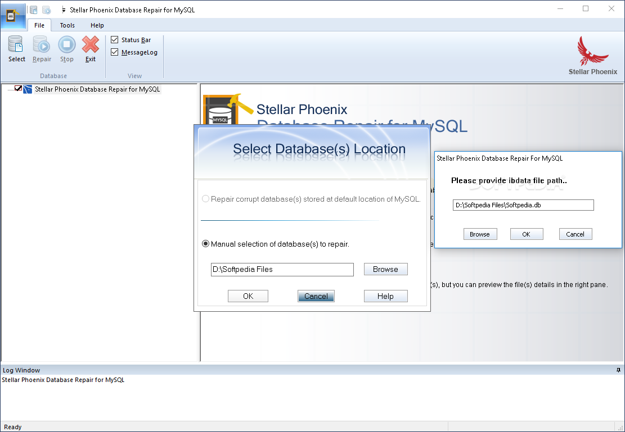Click Browse in Select Database Location dialog
Screen dimensions: 625x432
click(385, 269)
